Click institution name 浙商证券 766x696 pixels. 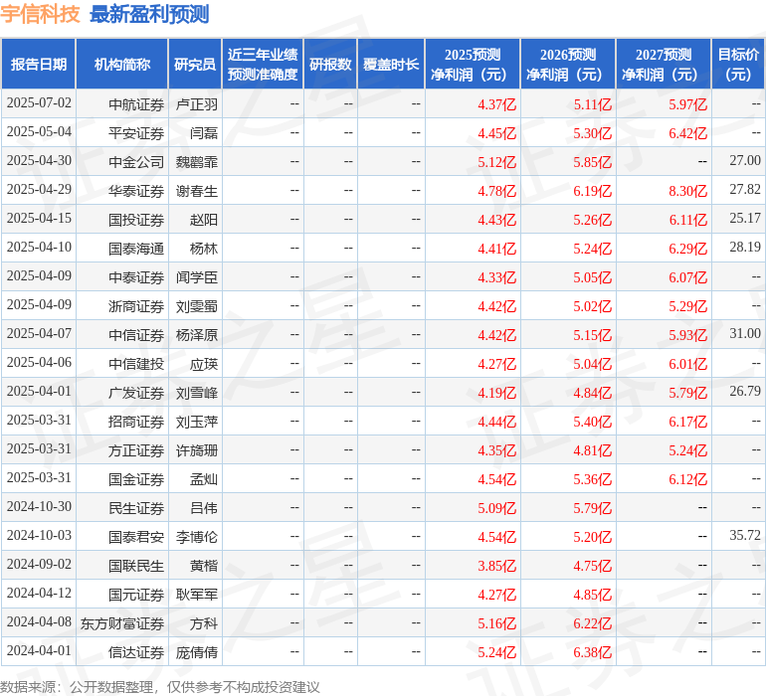coord(136,306)
